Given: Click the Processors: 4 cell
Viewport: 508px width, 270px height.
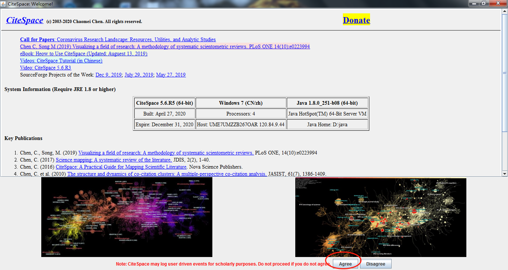Looking at the screenshot, I should pyautogui.click(x=241, y=114).
